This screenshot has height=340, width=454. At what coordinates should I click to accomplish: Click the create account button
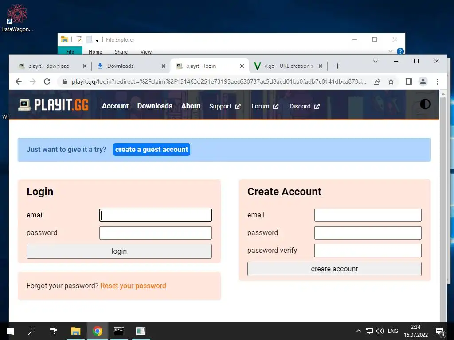334,269
